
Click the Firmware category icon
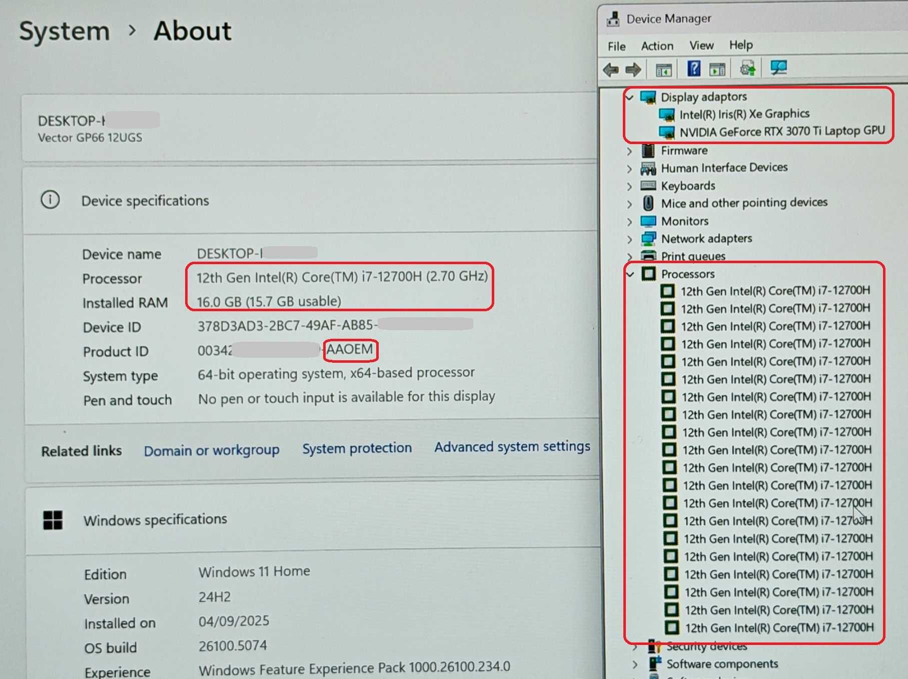pos(648,151)
